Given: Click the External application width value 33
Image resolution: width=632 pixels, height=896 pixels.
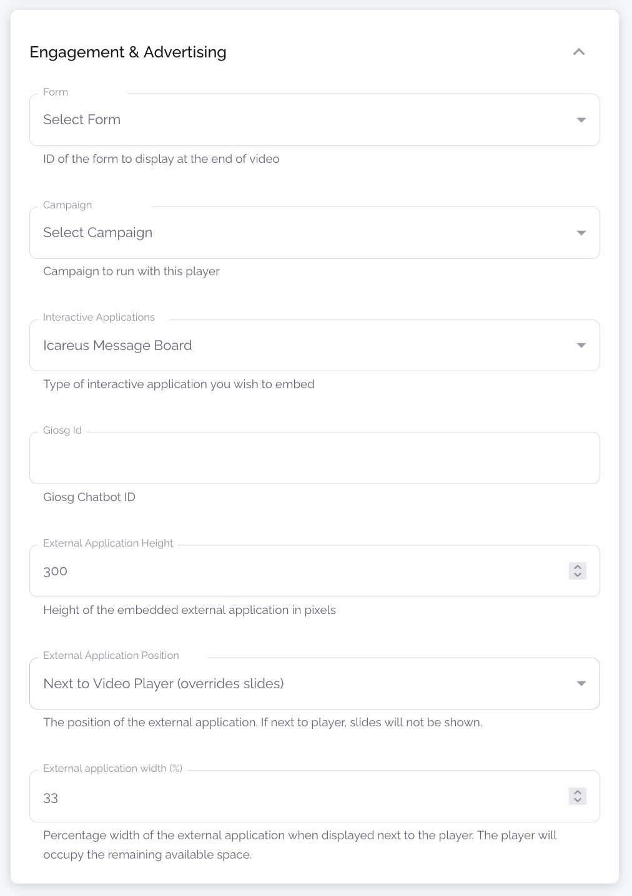Looking at the screenshot, I should pos(51,798).
